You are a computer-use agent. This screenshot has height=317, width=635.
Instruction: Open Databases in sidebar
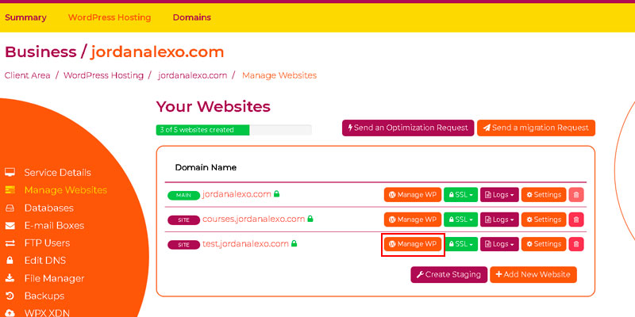(49, 208)
